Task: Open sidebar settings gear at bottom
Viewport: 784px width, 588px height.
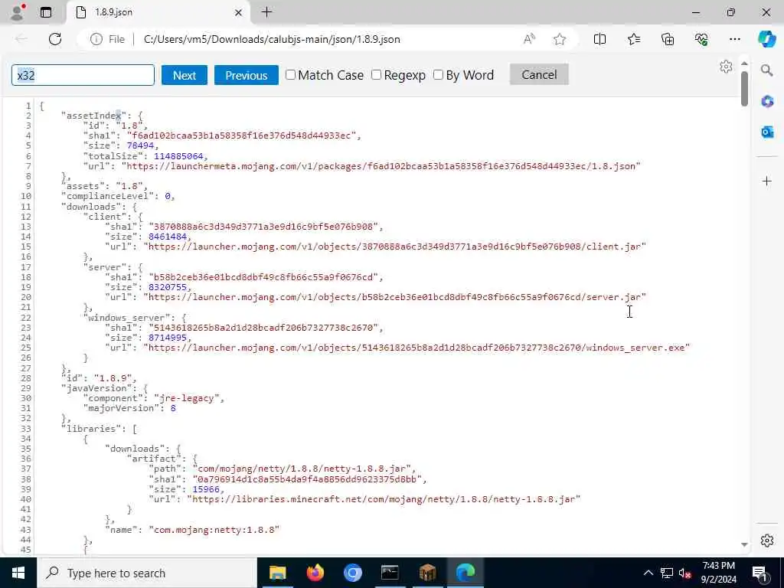Action: 767,541
